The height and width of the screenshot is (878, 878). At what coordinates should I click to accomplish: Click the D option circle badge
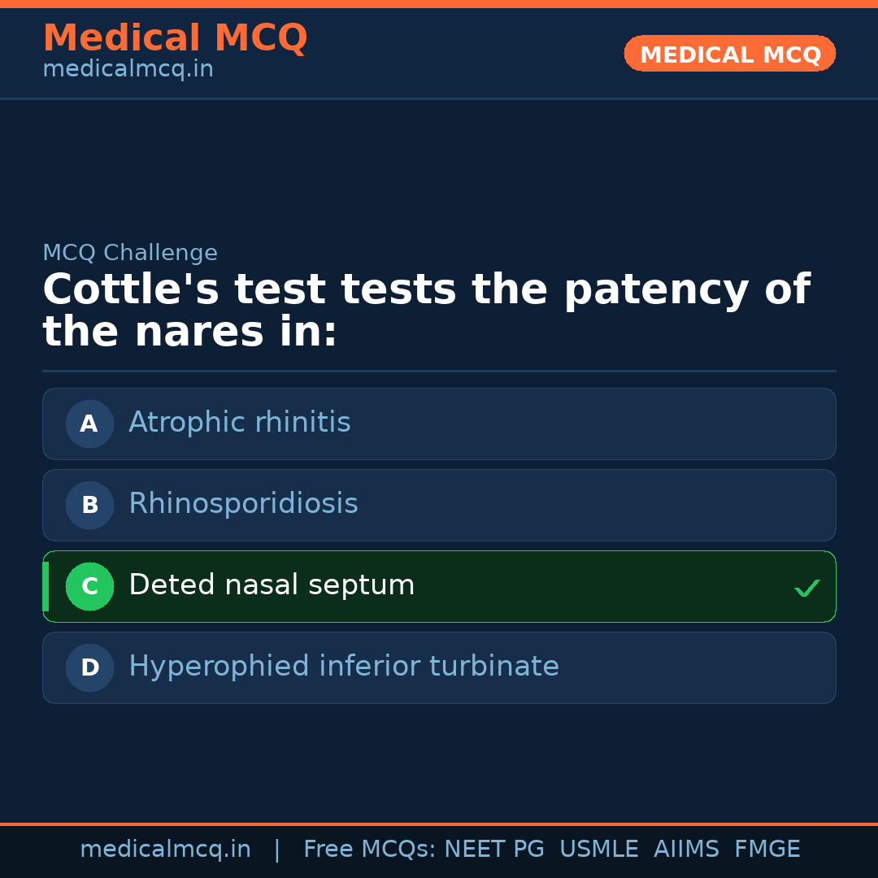(x=89, y=667)
